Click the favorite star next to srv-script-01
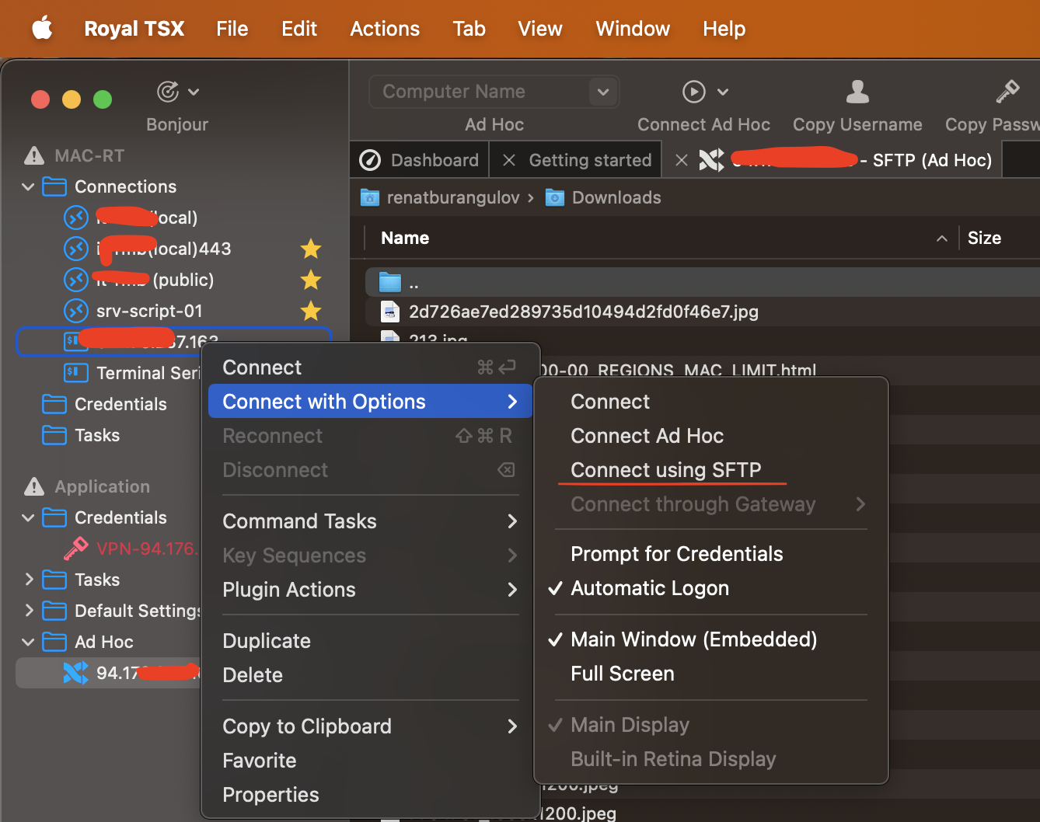Image resolution: width=1040 pixels, height=822 pixels. (x=311, y=311)
